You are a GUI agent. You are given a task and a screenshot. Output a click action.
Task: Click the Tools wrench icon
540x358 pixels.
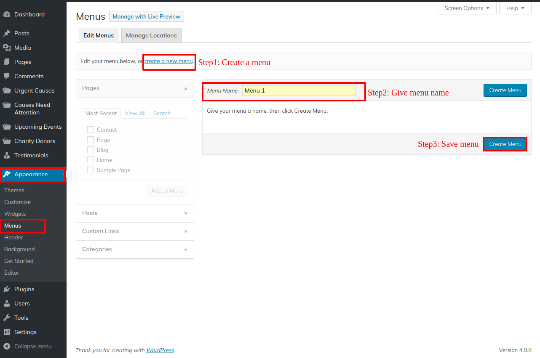(7, 318)
